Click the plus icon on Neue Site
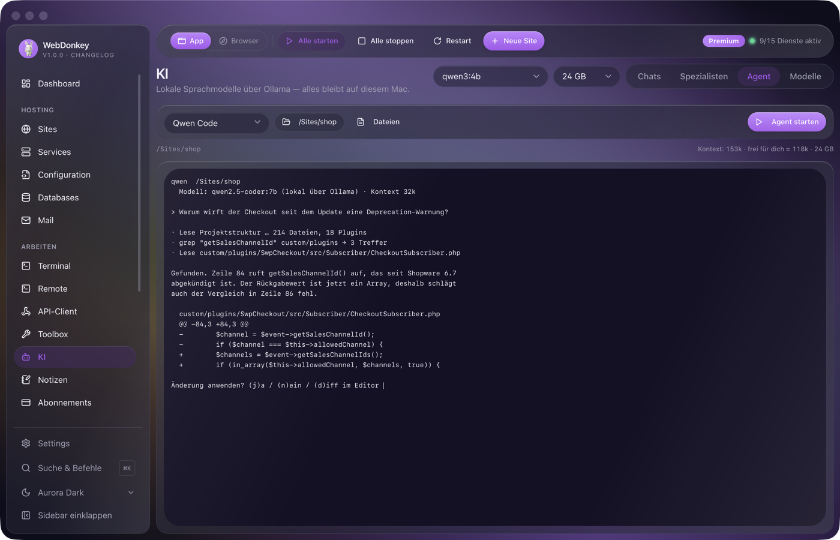Screen dimensions: 840x540 (495, 41)
